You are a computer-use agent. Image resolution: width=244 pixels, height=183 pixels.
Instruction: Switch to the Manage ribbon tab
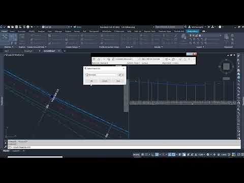pos(58,32)
